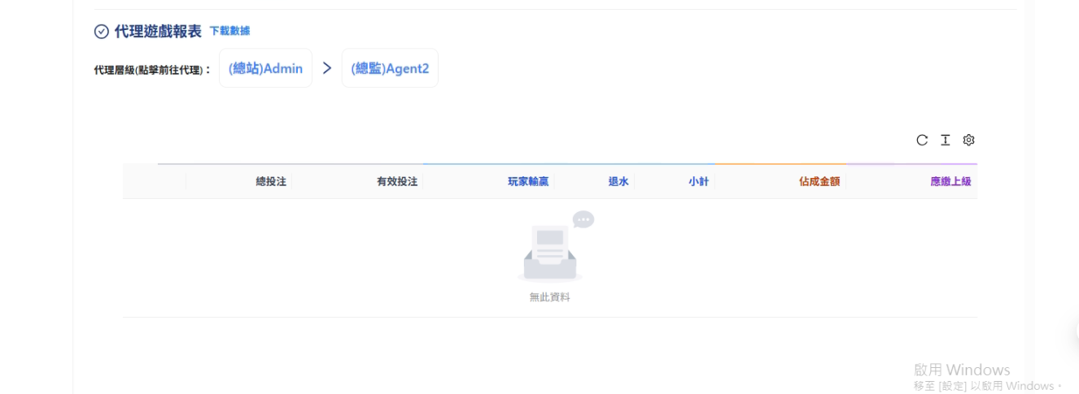
Task: Click the check-circle icon beside 代理遊戲報表
Action: [102, 32]
